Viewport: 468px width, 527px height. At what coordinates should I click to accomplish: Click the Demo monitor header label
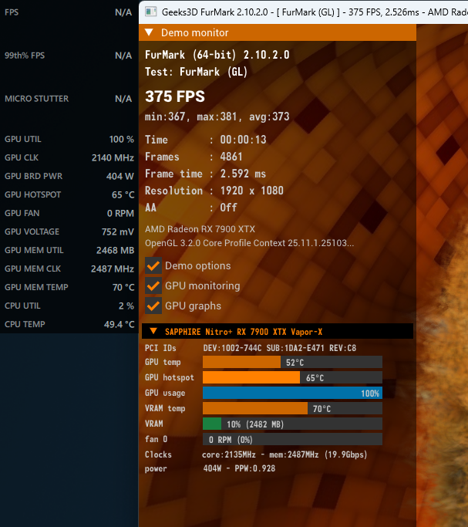click(195, 32)
